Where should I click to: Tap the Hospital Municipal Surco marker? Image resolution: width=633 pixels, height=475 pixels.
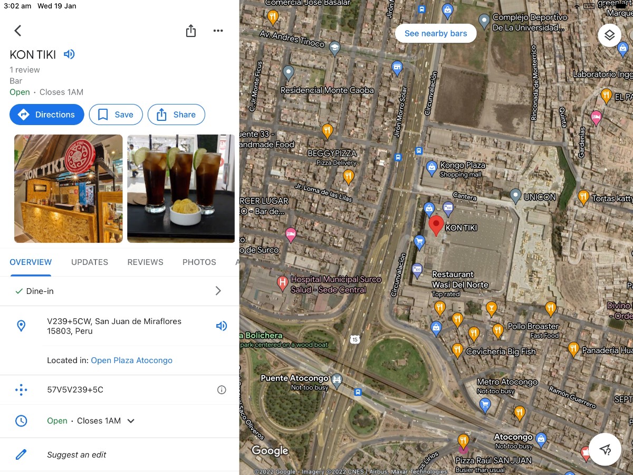[x=283, y=283]
